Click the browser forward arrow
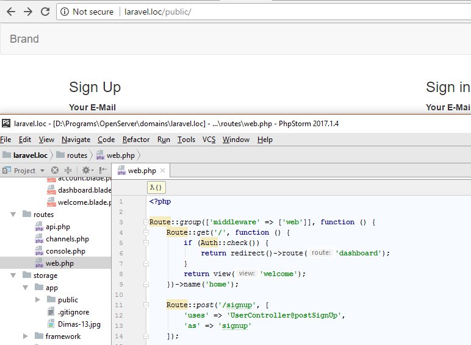 (28, 12)
